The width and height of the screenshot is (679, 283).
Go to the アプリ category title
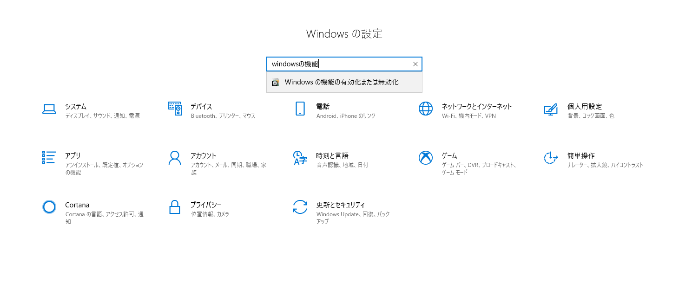(73, 156)
